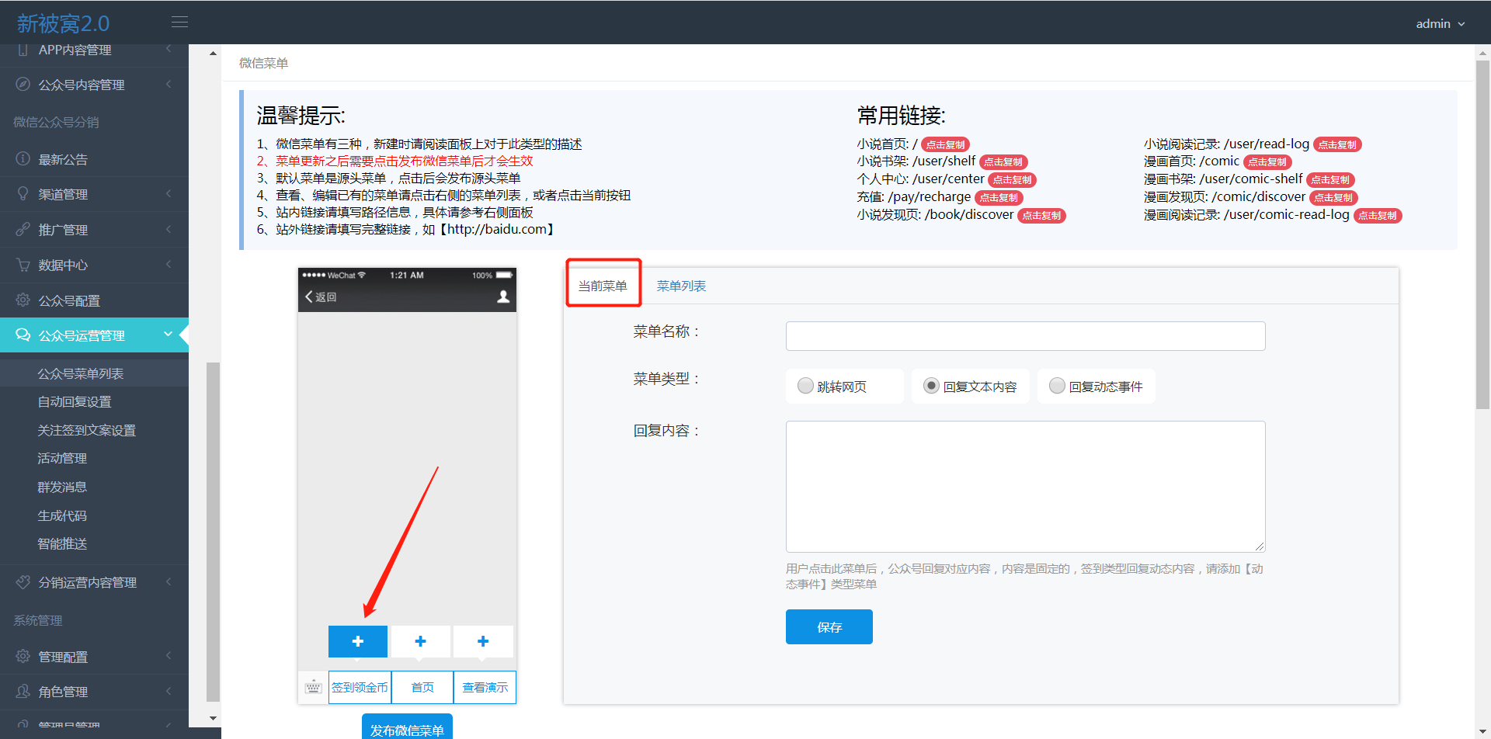This screenshot has width=1491, height=739.
Task: Copy the 漫画书架 /user/comic-shelf link
Action: pos(1330,180)
